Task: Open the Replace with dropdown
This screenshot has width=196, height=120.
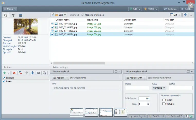Action: tap(136, 78)
